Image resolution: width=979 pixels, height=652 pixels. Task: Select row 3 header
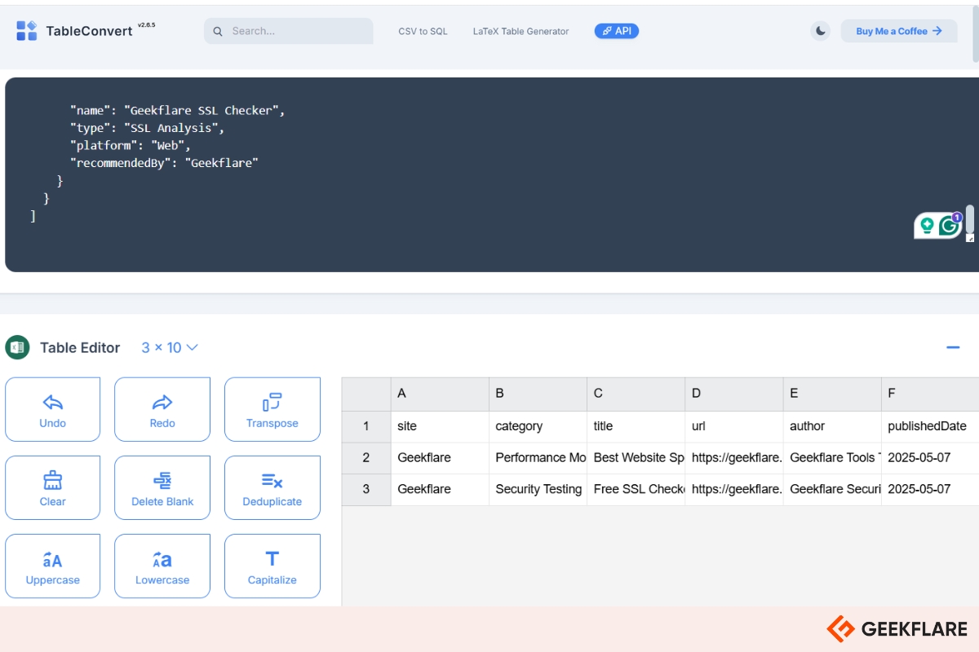point(366,490)
